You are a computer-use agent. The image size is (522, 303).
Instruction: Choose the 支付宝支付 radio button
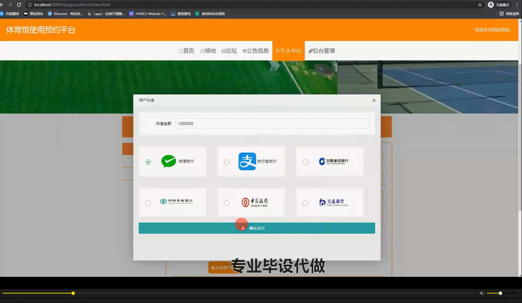[x=227, y=161]
